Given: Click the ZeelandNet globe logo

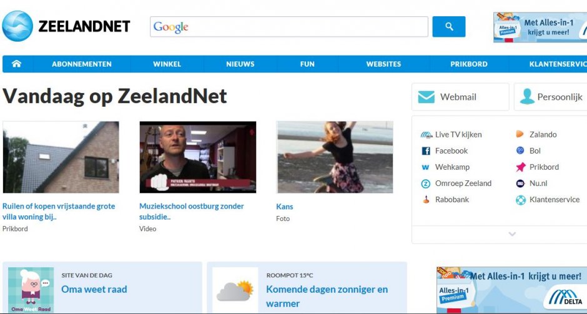Looking at the screenshot, I should 17,26.
